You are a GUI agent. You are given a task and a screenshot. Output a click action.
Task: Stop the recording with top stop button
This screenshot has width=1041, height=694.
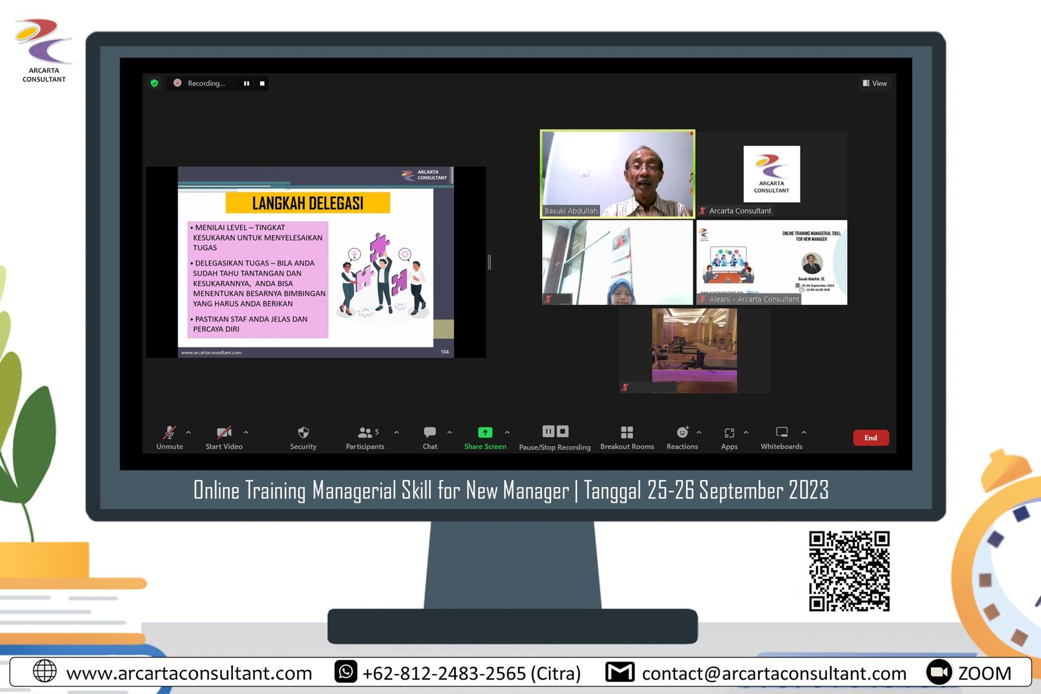tap(262, 83)
